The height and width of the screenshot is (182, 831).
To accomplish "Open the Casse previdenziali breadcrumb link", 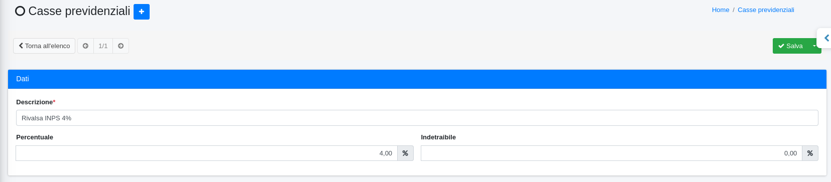I will (x=766, y=10).
